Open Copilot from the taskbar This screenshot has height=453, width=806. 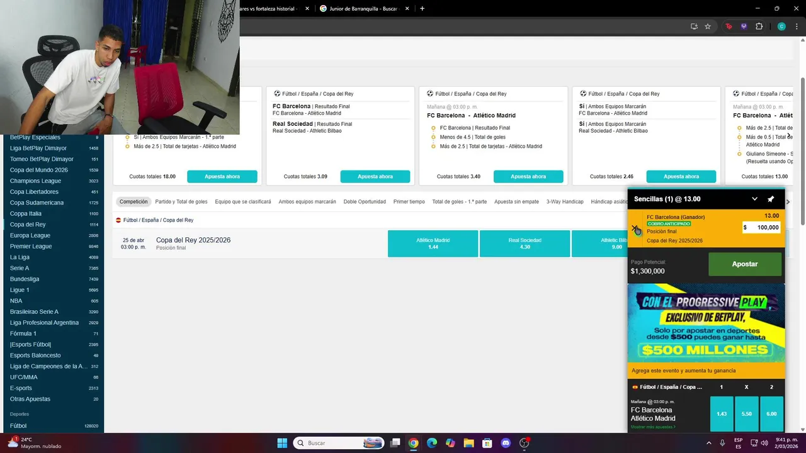450,443
